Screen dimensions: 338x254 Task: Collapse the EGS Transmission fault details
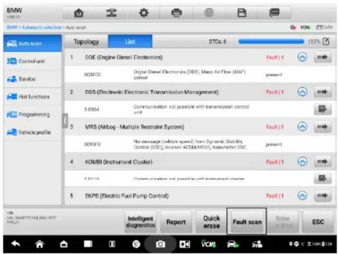tap(302, 92)
